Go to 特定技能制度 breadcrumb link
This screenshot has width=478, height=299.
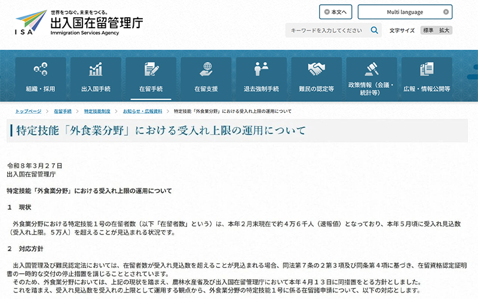point(97,111)
